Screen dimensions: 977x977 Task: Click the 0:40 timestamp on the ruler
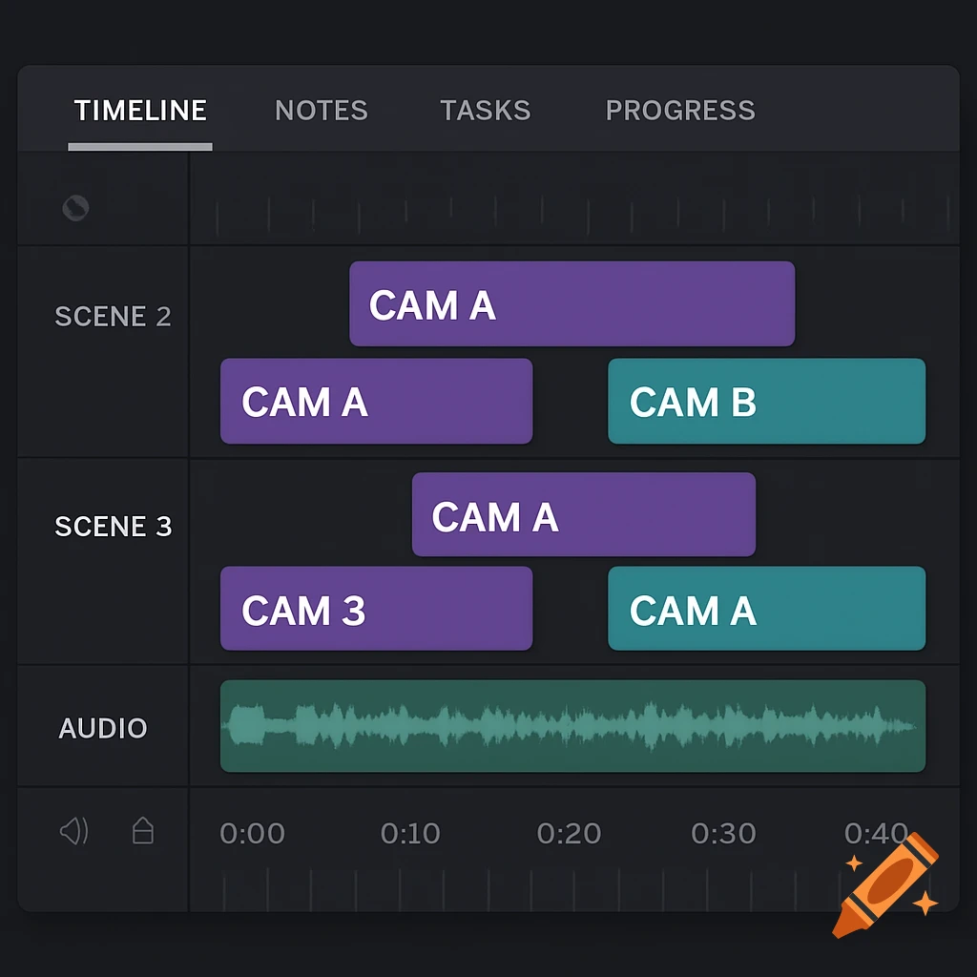[x=878, y=833]
